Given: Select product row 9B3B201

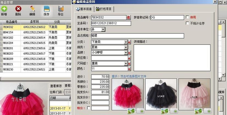Looking at the screenshot, I should (x=35, y=48).
